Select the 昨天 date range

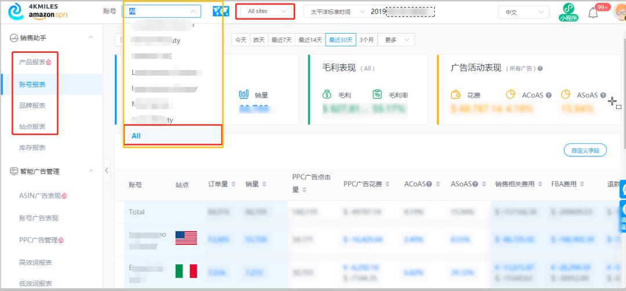(259, 40)
